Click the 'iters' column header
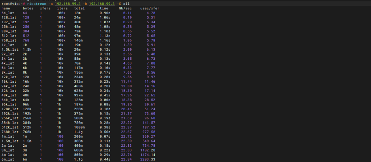This screenshot has height=162, width=371. coord(62,8)
